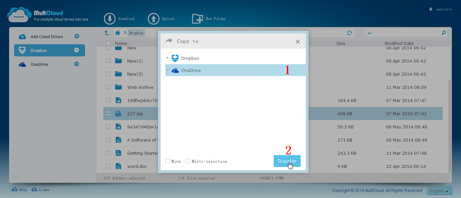The width and height of the screenshot is (461, 198).
Task: Sort files by Name column
Action: (x=121, y=43)
